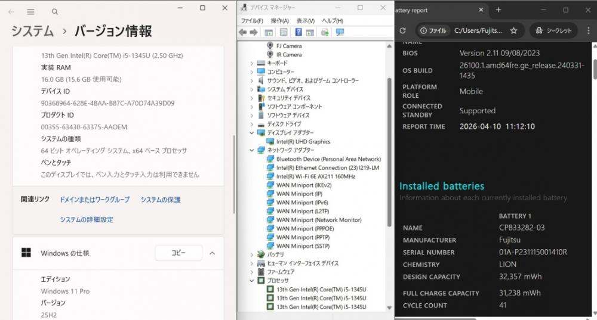Select WAN Miniport (IKEv2)
The width and height of the screenshot is (597, 320).
[303, 185]
